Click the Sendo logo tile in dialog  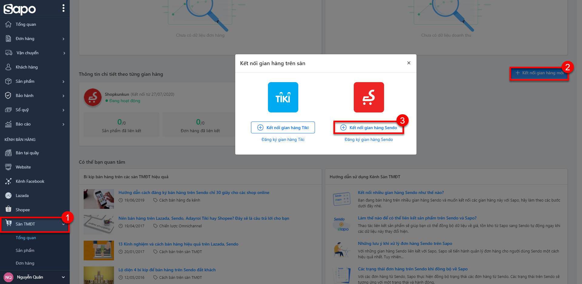pos(369,97)
